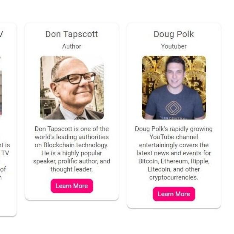Image resolution: width=234 pixels, height=234 pixels.
Task: Select the Author subtitle label
Action: click(x=72, y=46)
